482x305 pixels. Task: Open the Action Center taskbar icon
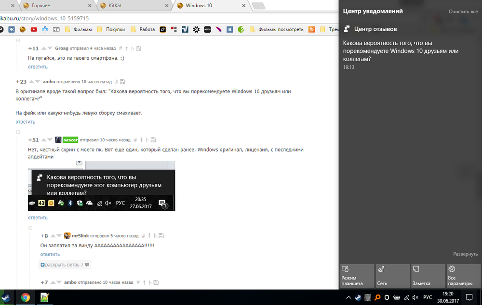coord(469,297)
